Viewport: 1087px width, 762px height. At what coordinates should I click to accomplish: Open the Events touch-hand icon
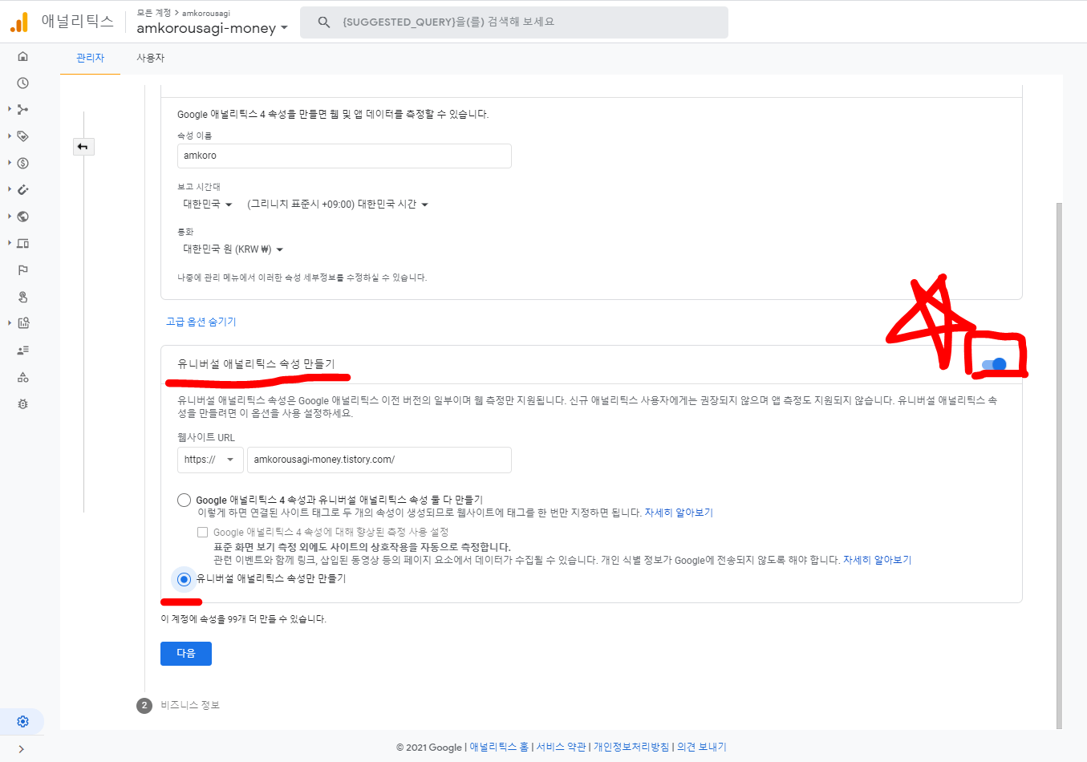tap(22, 297)
